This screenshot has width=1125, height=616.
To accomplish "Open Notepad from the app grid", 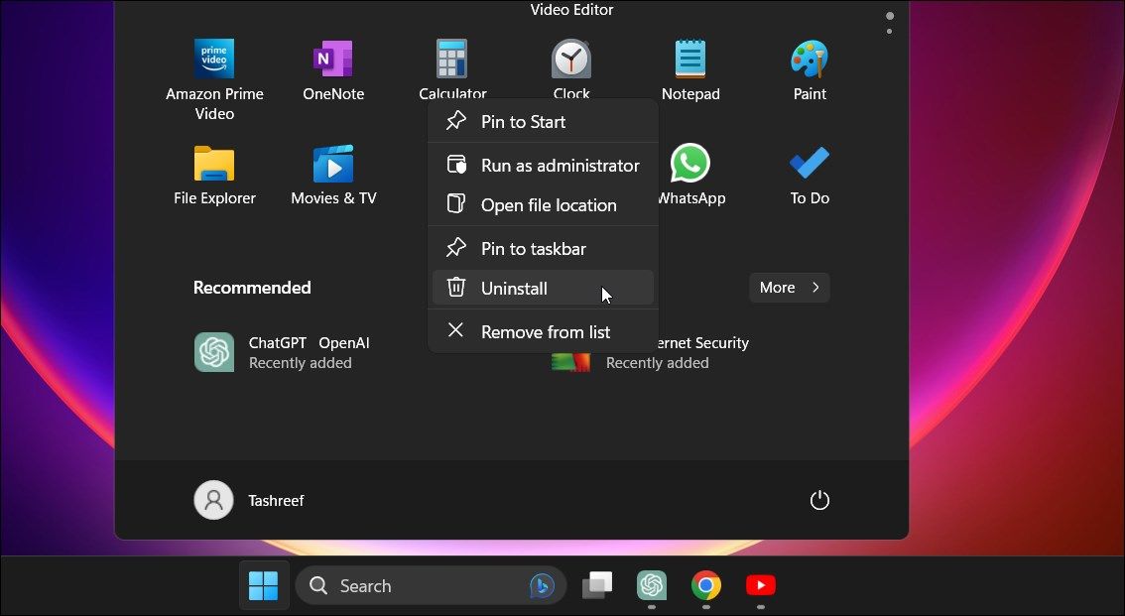I will [x=690, y=60].
